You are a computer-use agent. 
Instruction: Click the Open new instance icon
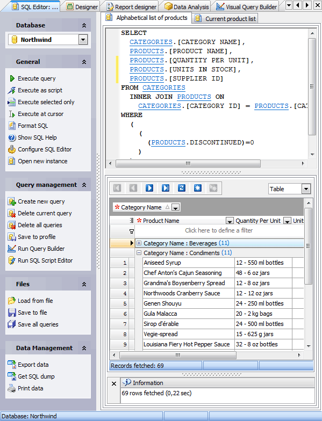coord(12,161)
